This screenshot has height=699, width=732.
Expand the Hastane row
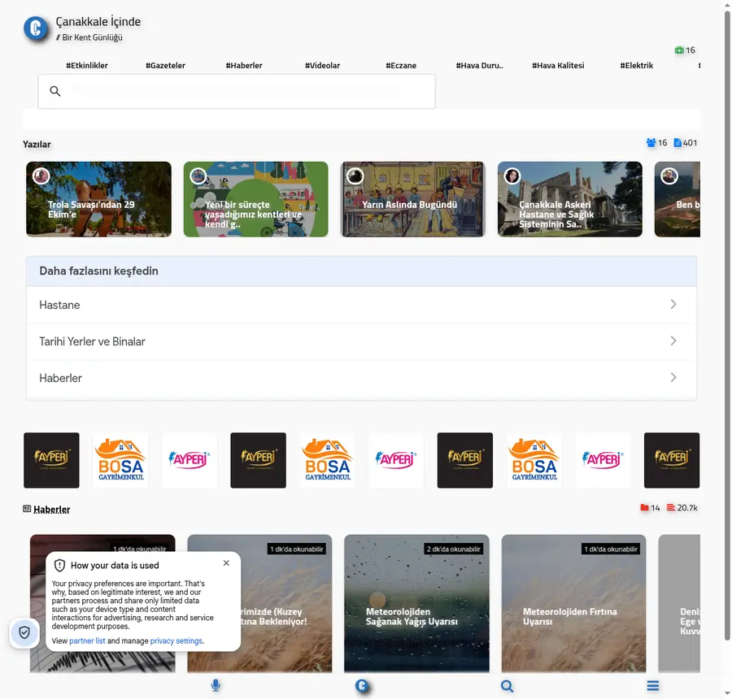(361, 305)
